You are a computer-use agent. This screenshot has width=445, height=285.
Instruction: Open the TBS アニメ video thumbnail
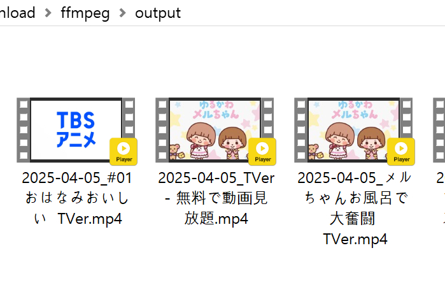(x=76, y=130)
